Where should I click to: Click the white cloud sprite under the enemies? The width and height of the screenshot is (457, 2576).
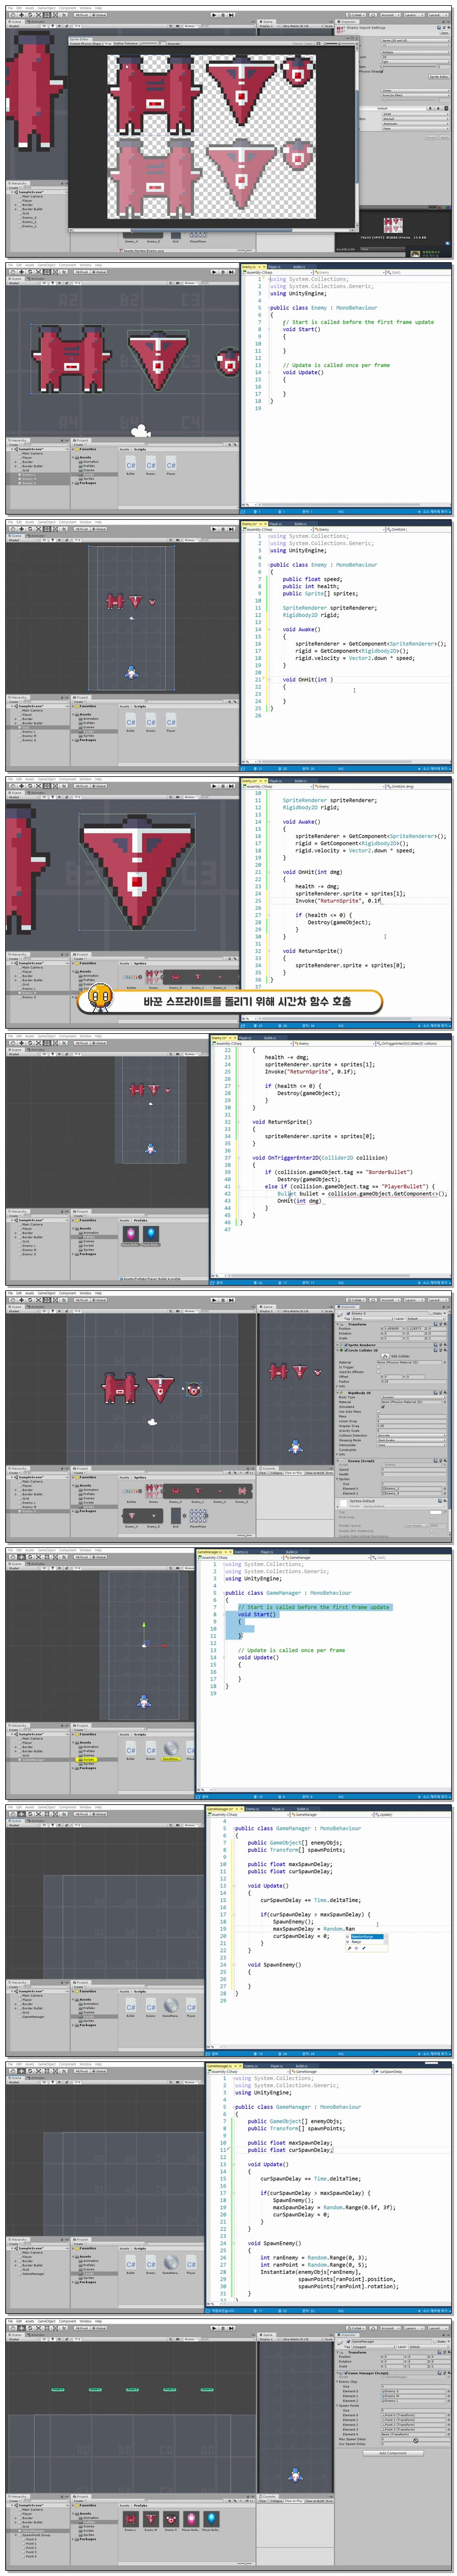[141, 432]
